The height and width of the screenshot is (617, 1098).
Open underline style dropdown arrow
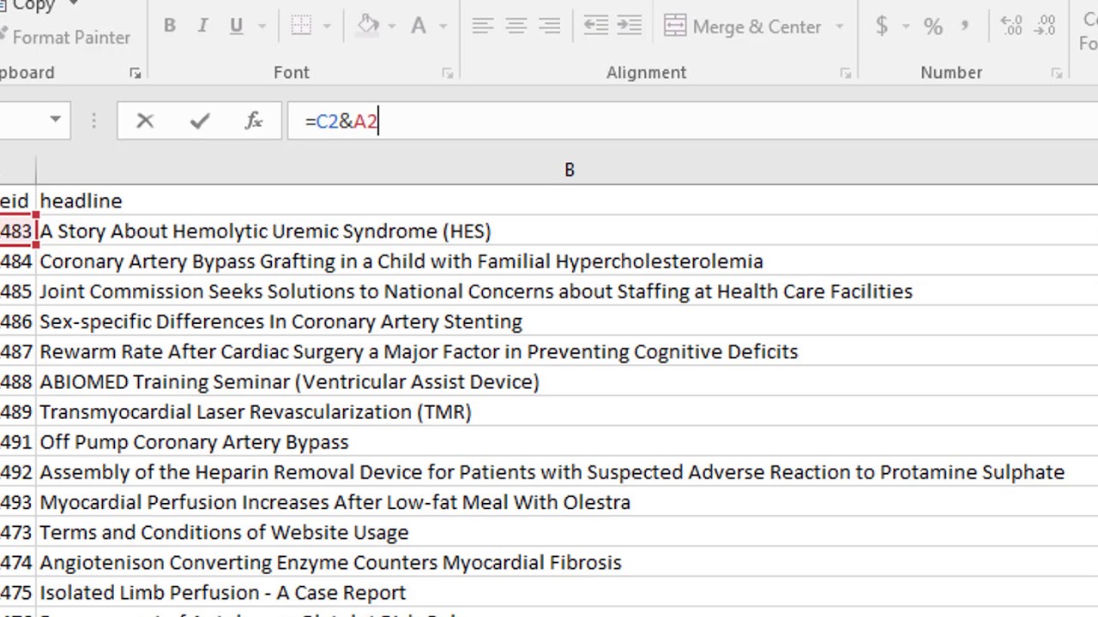pyautogui.click(x=262, y=26)
